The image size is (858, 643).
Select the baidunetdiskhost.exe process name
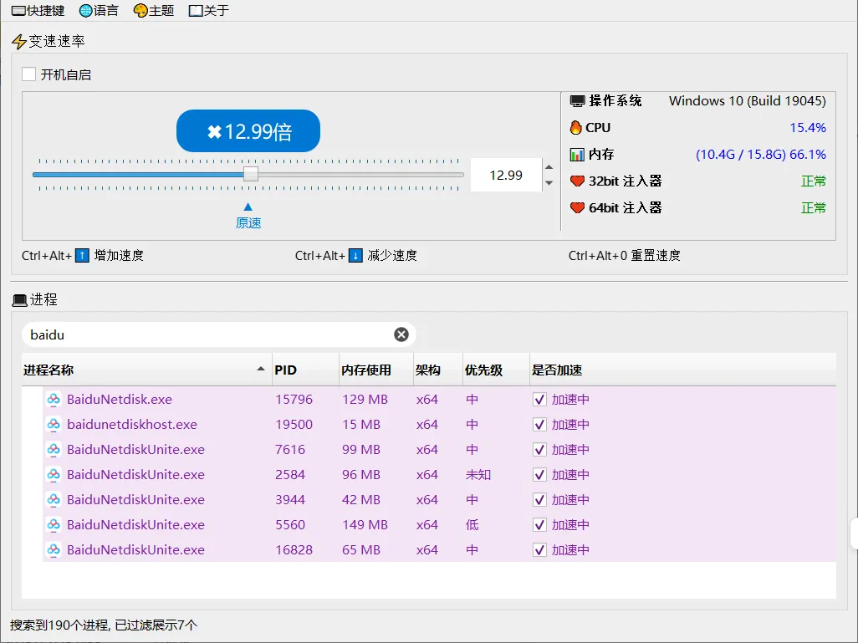point(132,425)
